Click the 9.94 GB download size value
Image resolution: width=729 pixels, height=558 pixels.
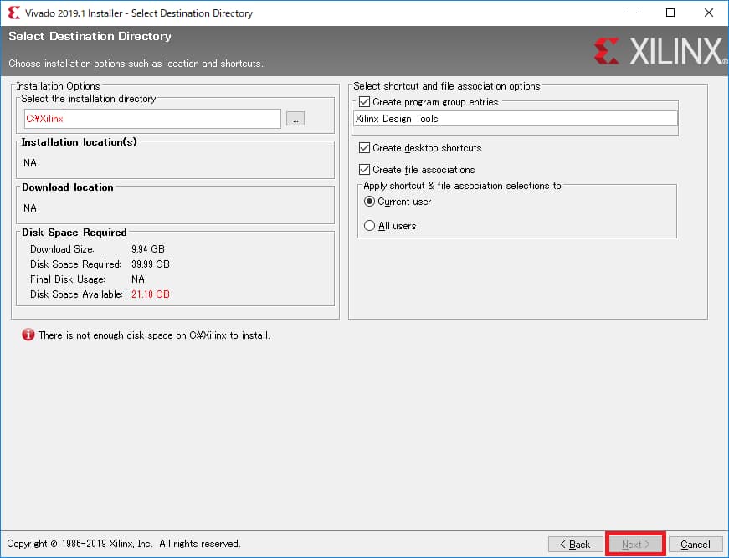pyautogui.click(x=148, y=249)
